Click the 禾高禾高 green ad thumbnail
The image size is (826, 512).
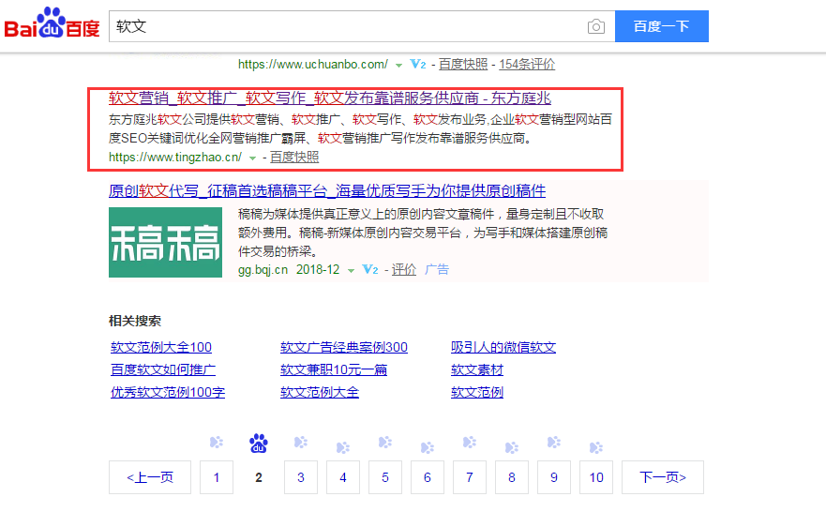165,242
